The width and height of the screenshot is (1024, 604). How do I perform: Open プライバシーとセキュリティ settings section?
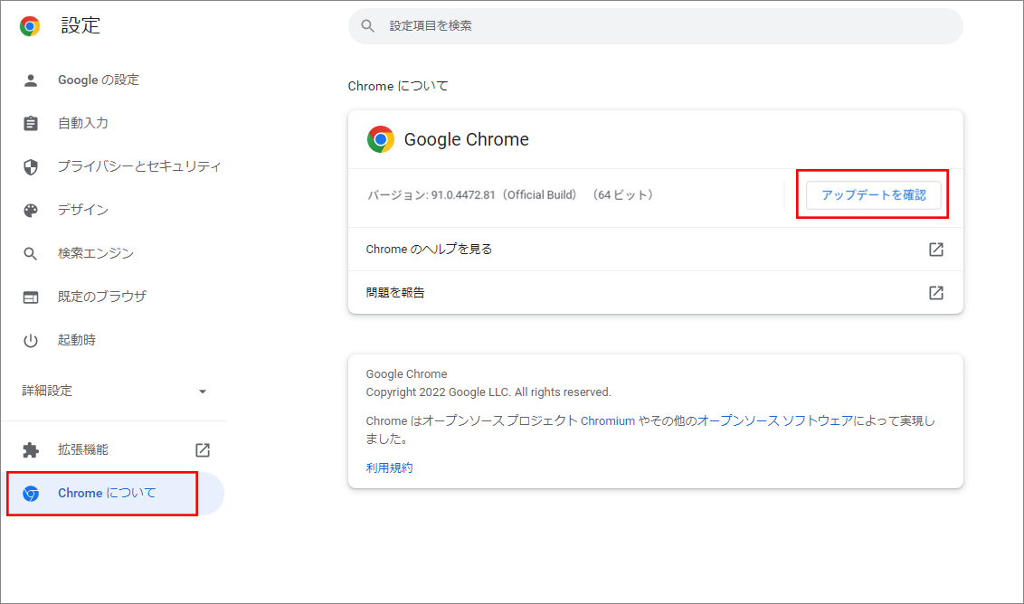(x=139, y=166)
